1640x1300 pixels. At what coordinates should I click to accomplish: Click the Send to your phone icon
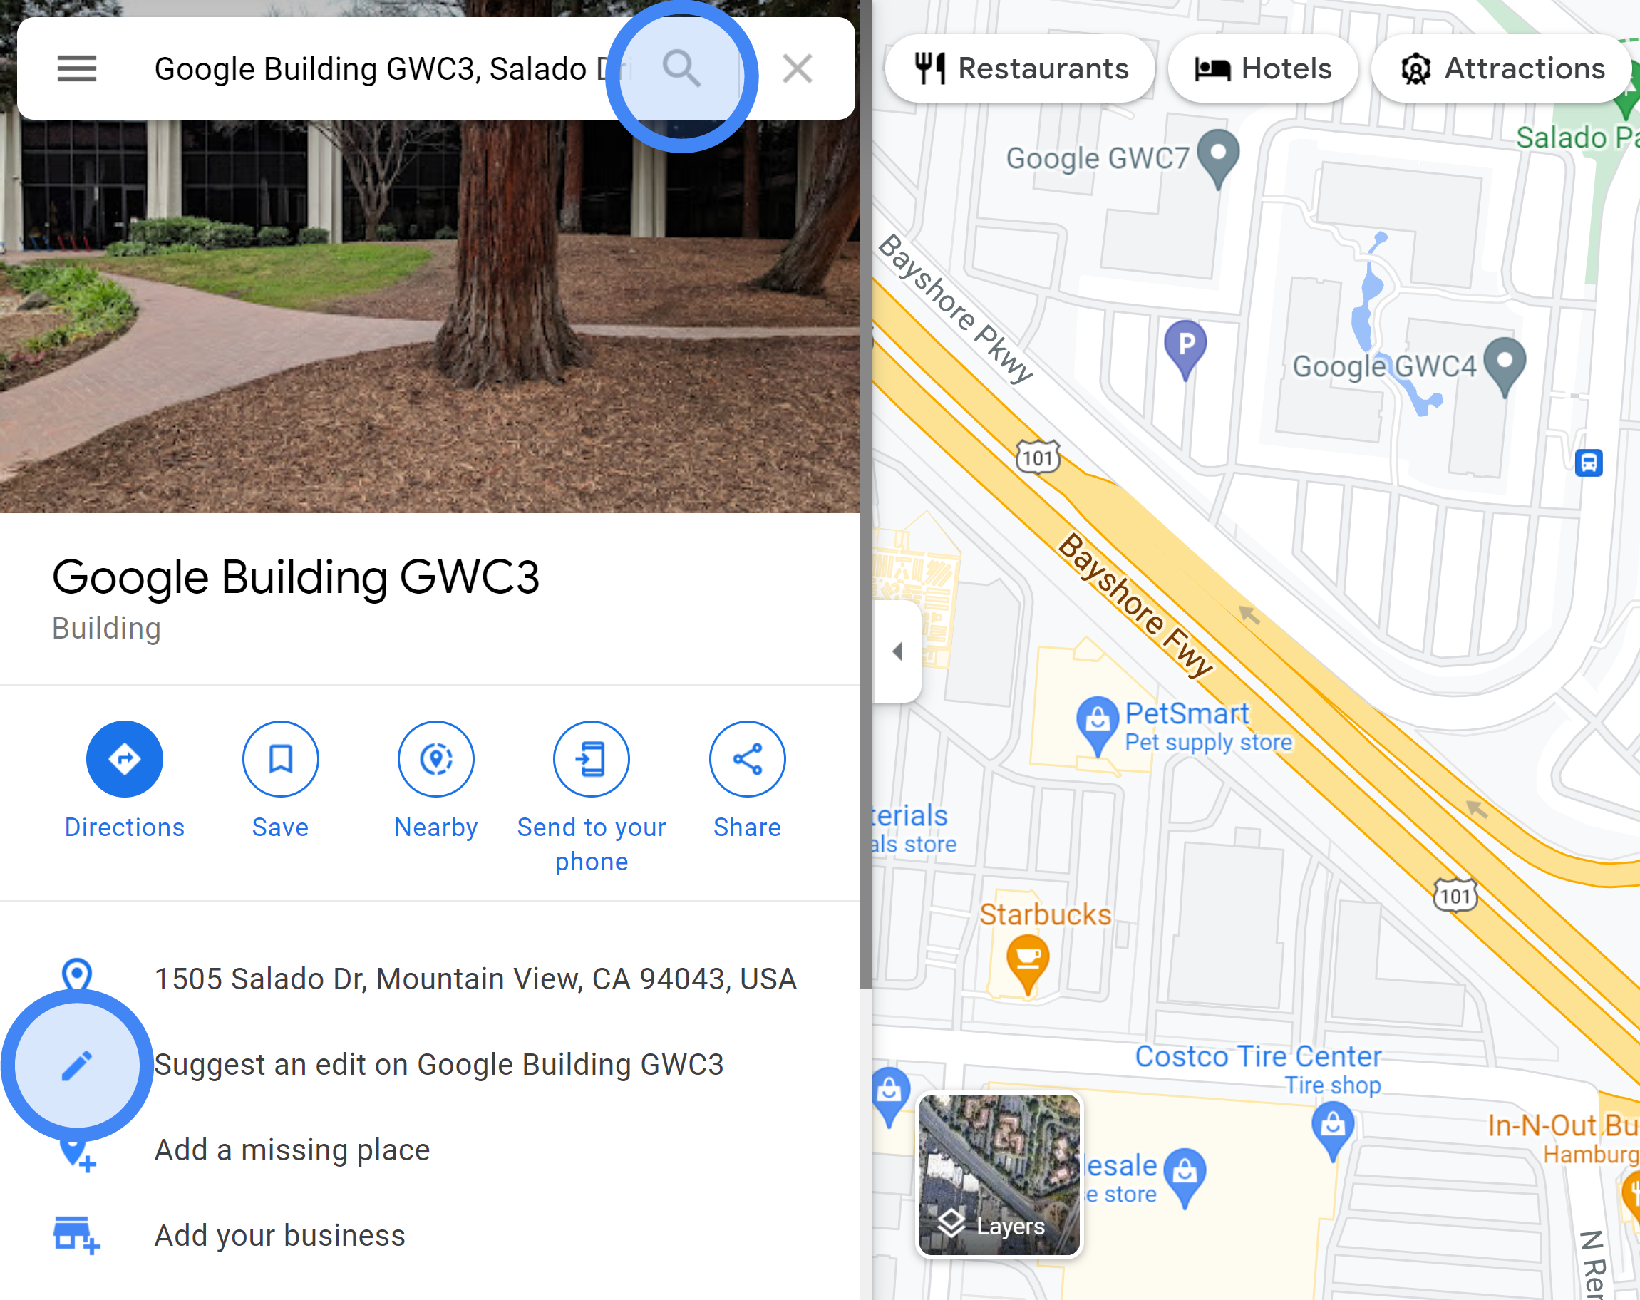(591, 758)
